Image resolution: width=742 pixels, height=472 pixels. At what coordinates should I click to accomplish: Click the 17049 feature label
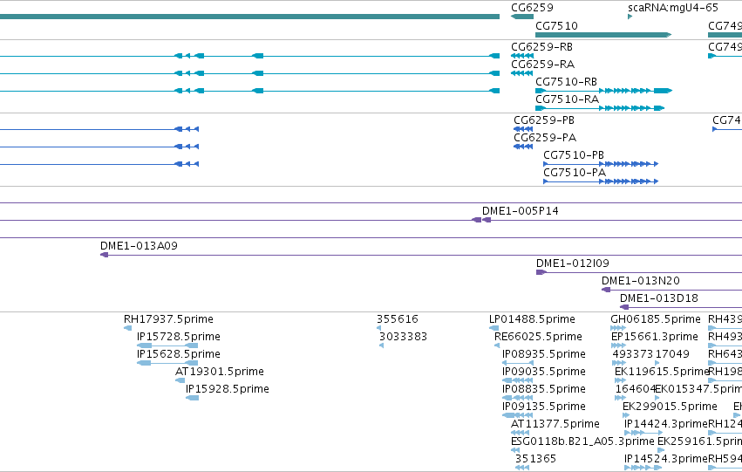pyautogui.click(x=672, y=354)
